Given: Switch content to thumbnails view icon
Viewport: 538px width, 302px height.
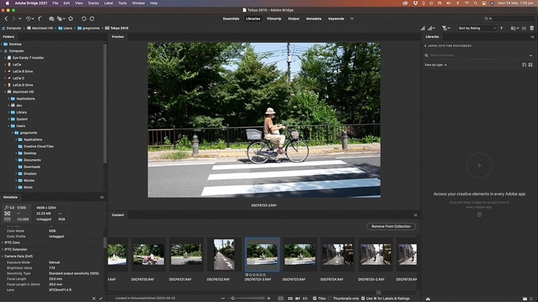Looking at the screenshot, I should [291, 299].
